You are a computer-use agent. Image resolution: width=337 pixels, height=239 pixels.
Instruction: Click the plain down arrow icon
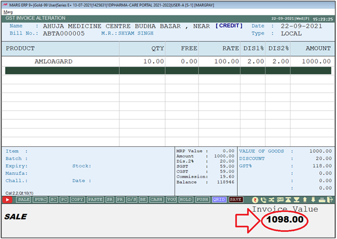pyautogui.click(x=313, y=200)
